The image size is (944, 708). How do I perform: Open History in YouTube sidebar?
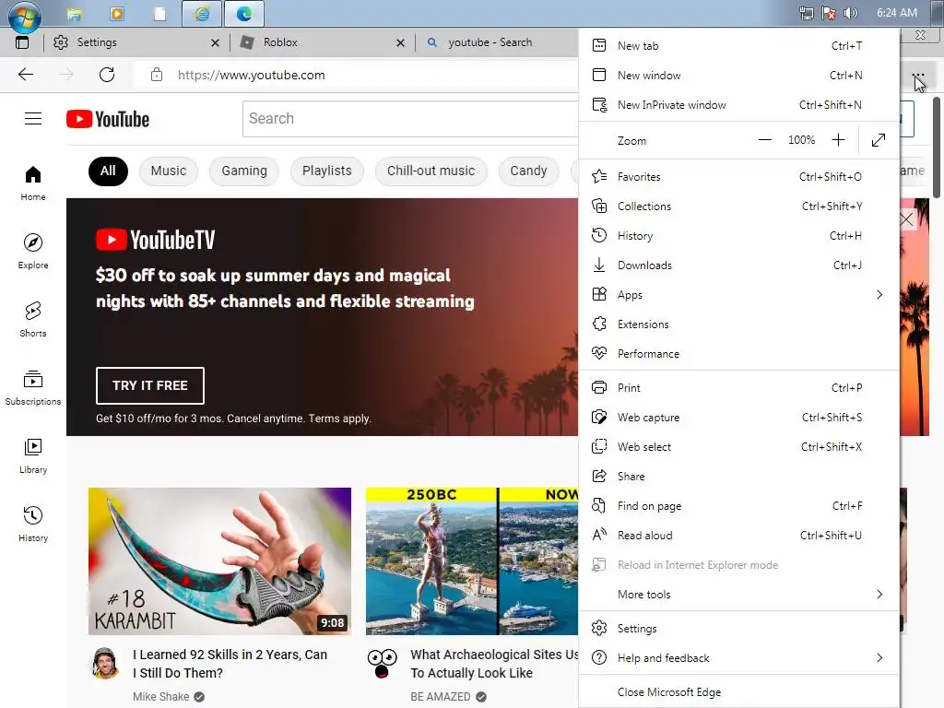point(33,524)
